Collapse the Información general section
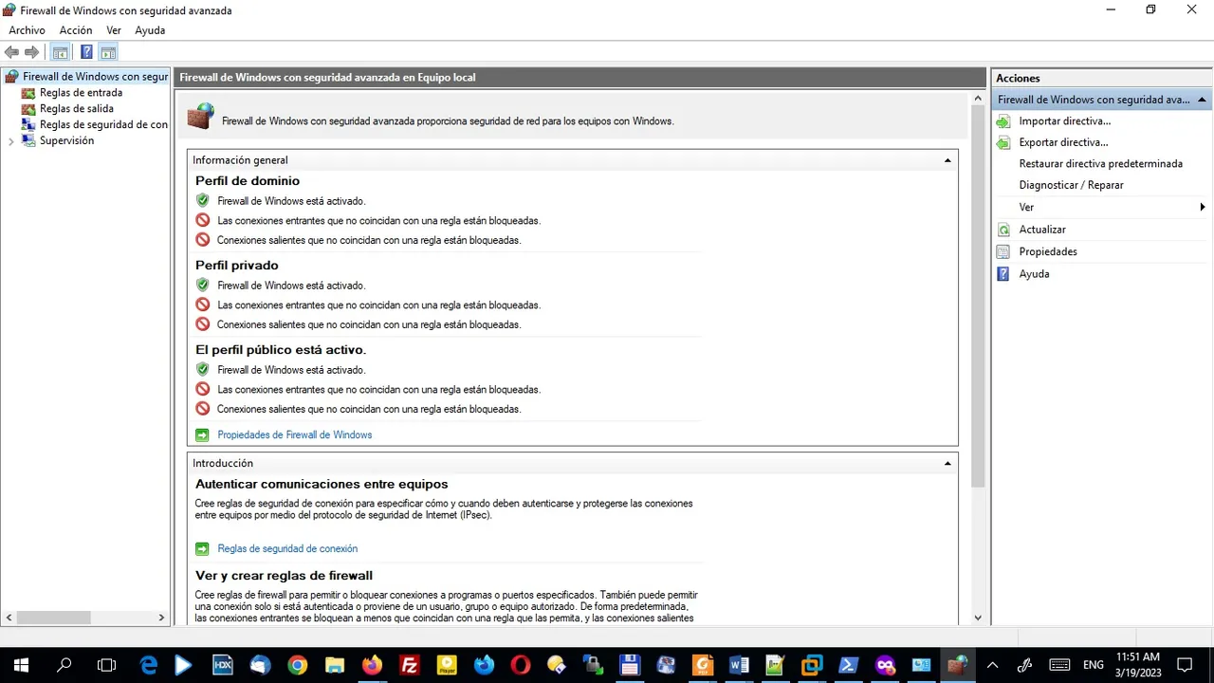The image size is (1214, 683). point(947,160)
